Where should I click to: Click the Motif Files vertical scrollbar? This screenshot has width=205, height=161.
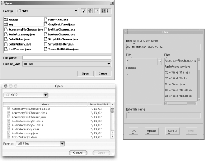199,79
